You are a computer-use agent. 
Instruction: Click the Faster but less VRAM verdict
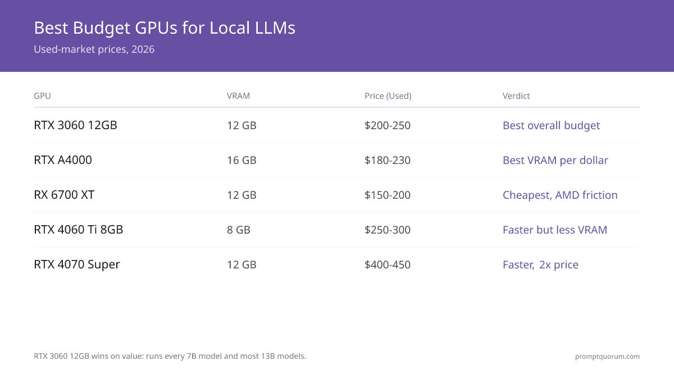click(x=555, y=230)
